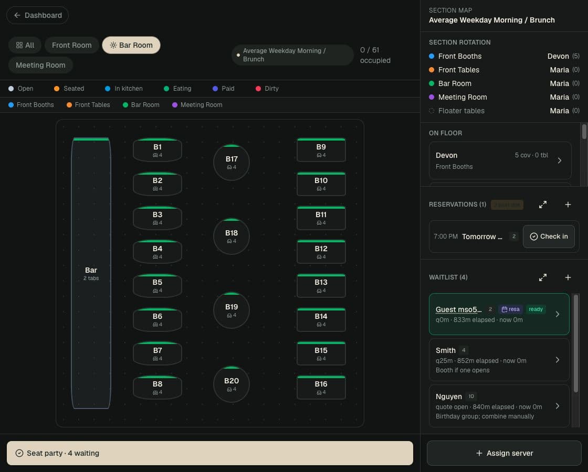Image resolution: width=588 pixels, height=472 pixels.
Task: Add a waitlist party with the plus icon
Action: click(568, 277)
